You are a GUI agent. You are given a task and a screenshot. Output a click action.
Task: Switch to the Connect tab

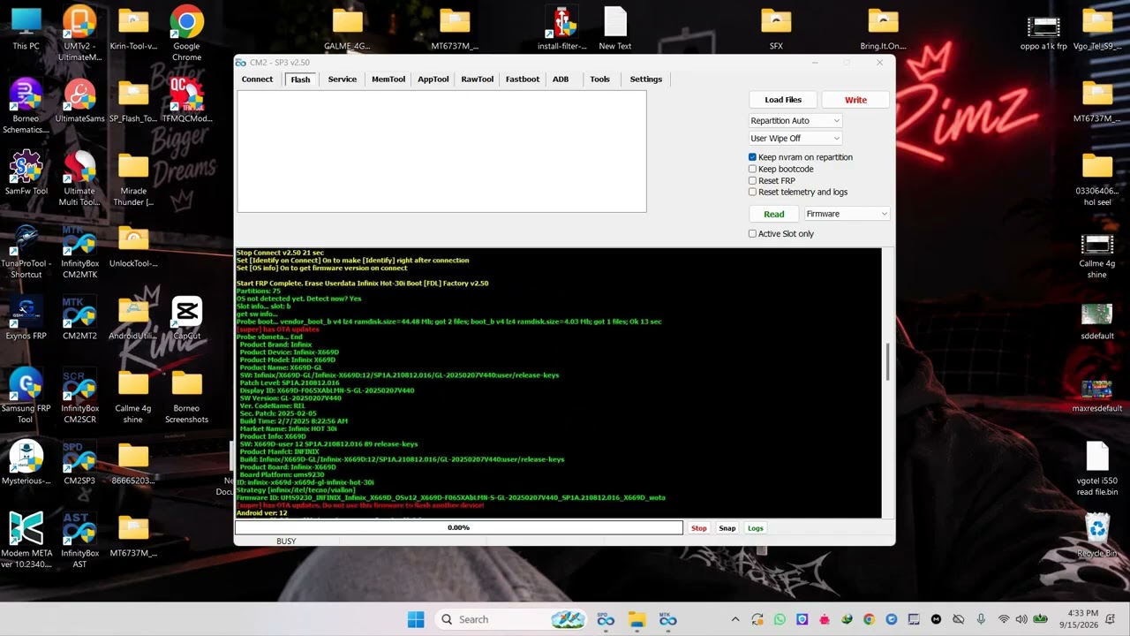click(257, 79)
